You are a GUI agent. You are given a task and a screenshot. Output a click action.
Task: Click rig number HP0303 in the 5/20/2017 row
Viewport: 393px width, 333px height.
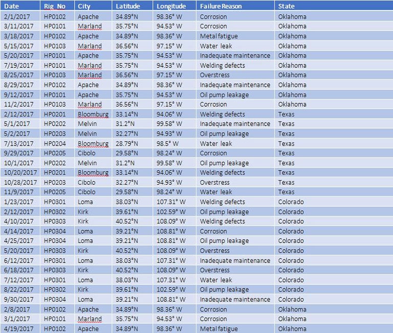click(55, 251)
